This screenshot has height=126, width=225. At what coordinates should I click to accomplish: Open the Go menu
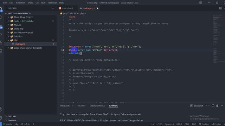(x=37, y=3)
